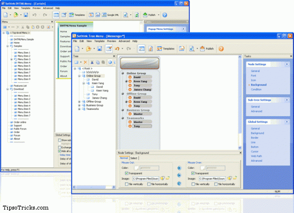Switch to Normal tab in Node Settings
The image size is (294, 213).
coord(124,158)
